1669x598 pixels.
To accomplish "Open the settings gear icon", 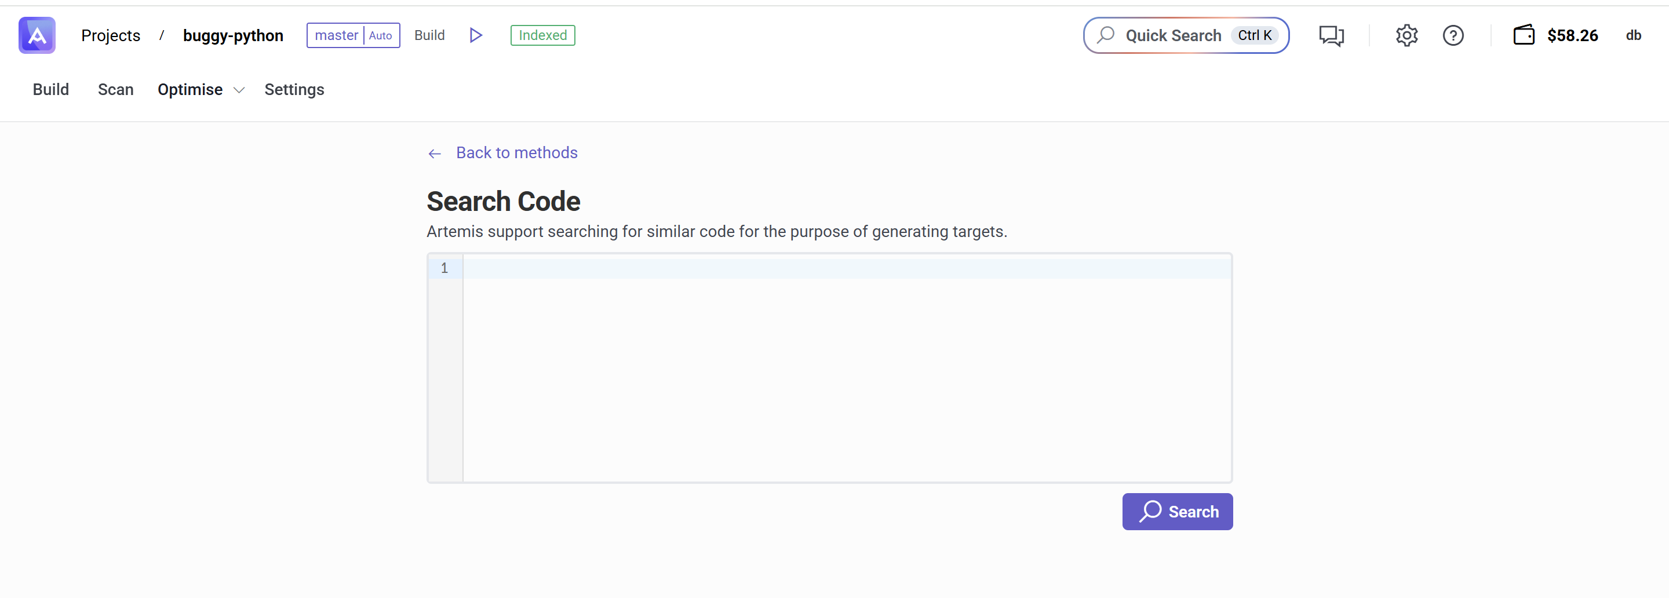I will click(x=1406, y=35).
